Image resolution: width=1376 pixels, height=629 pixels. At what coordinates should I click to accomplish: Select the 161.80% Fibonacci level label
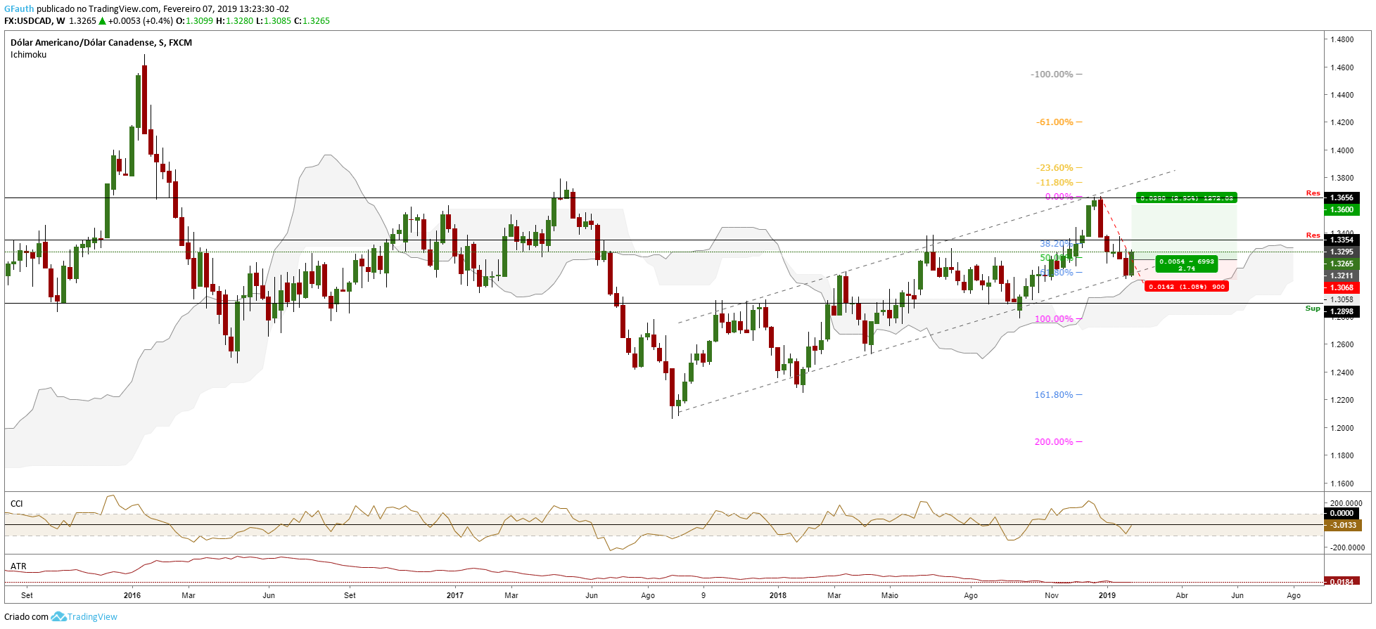point(1054,395)
